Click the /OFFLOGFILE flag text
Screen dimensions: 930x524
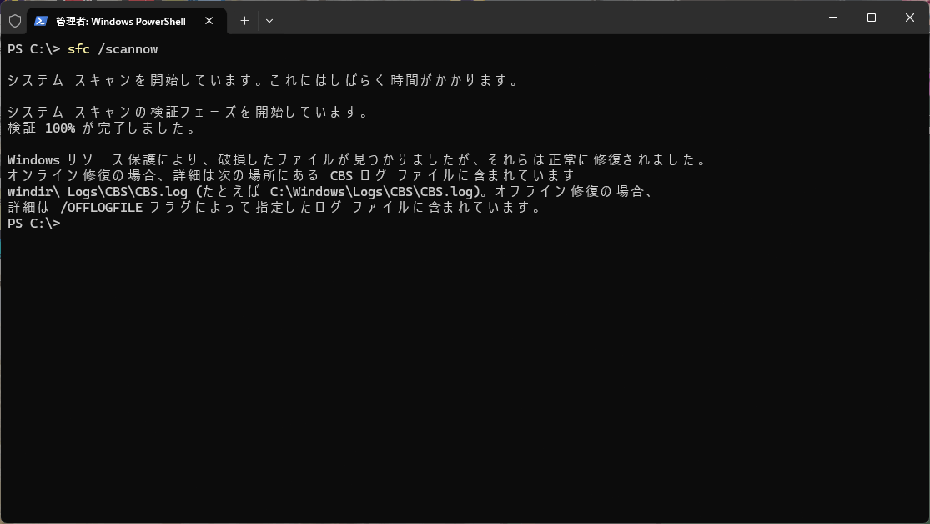tap(102, 208)
